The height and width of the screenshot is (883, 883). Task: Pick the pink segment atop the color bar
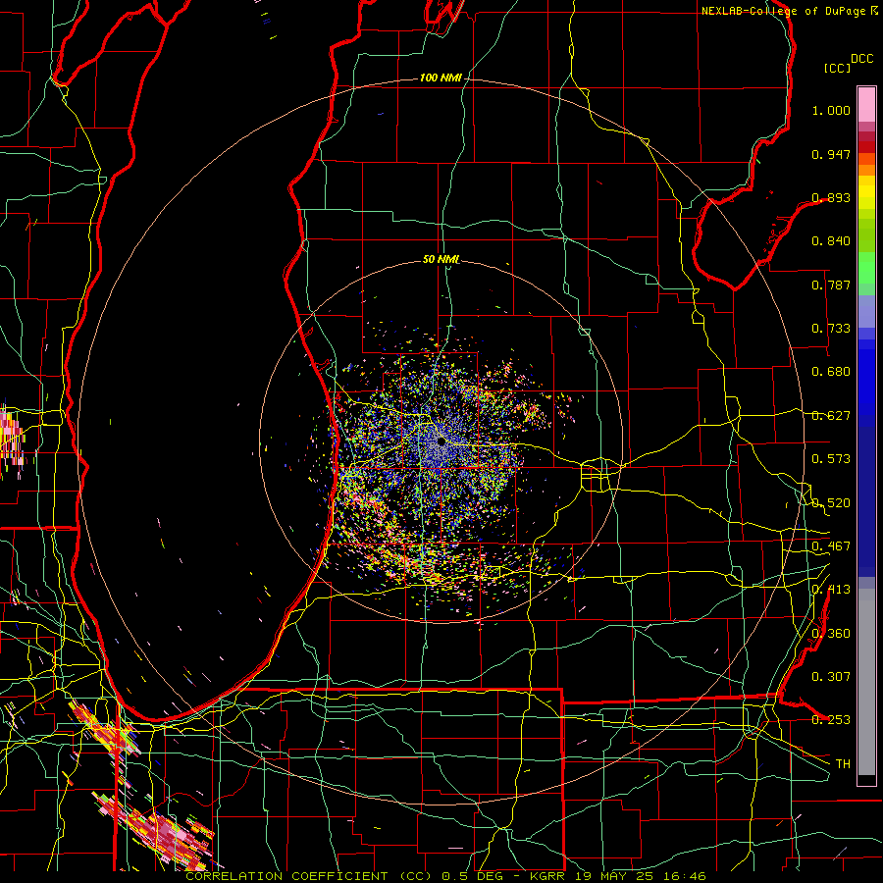(x=866, y=105)
